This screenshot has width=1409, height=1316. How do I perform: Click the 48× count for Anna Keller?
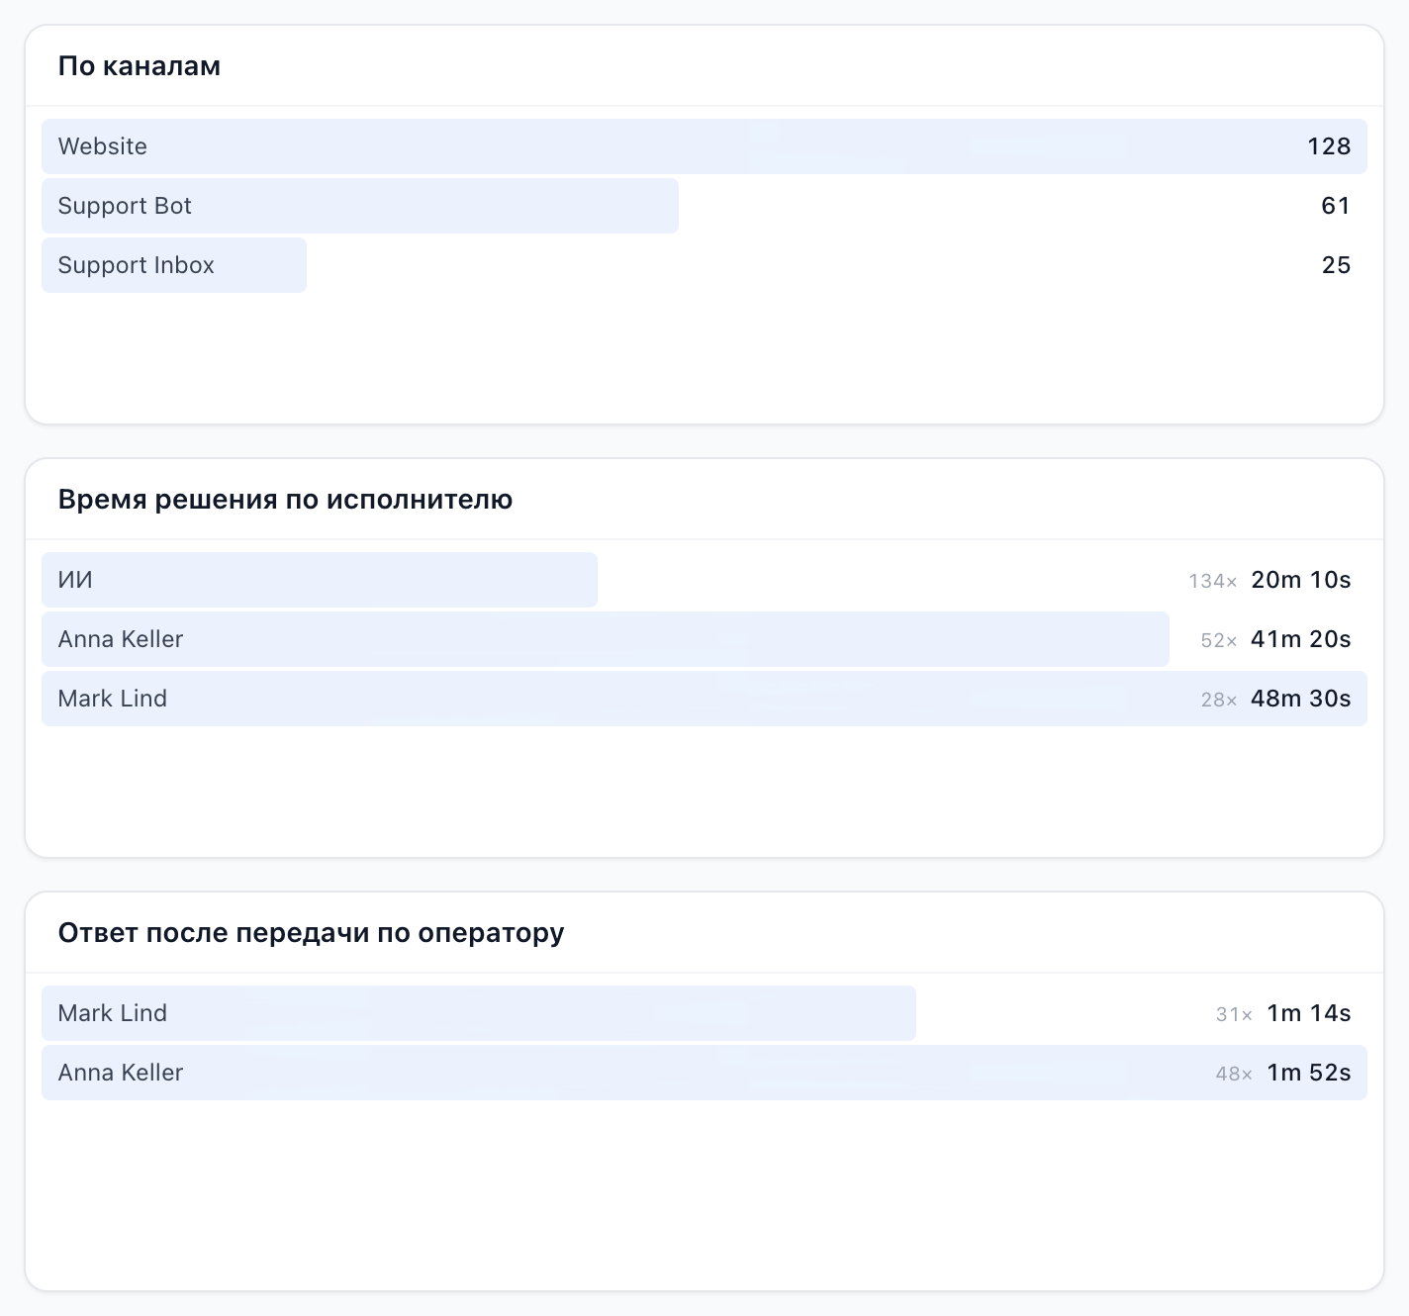(1234, 1074)
